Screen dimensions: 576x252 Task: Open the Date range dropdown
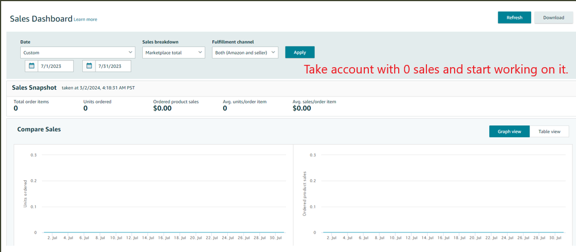coord(78,53)
